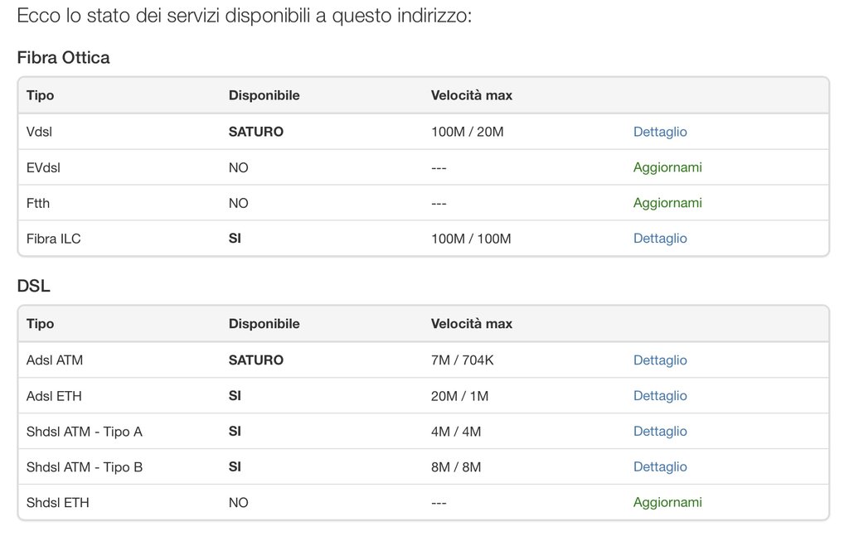This screenshot has height=536, width=849.
Task: Open Dettaglio for Shdsl ATM Tipo B
Action: pos(660,467)
